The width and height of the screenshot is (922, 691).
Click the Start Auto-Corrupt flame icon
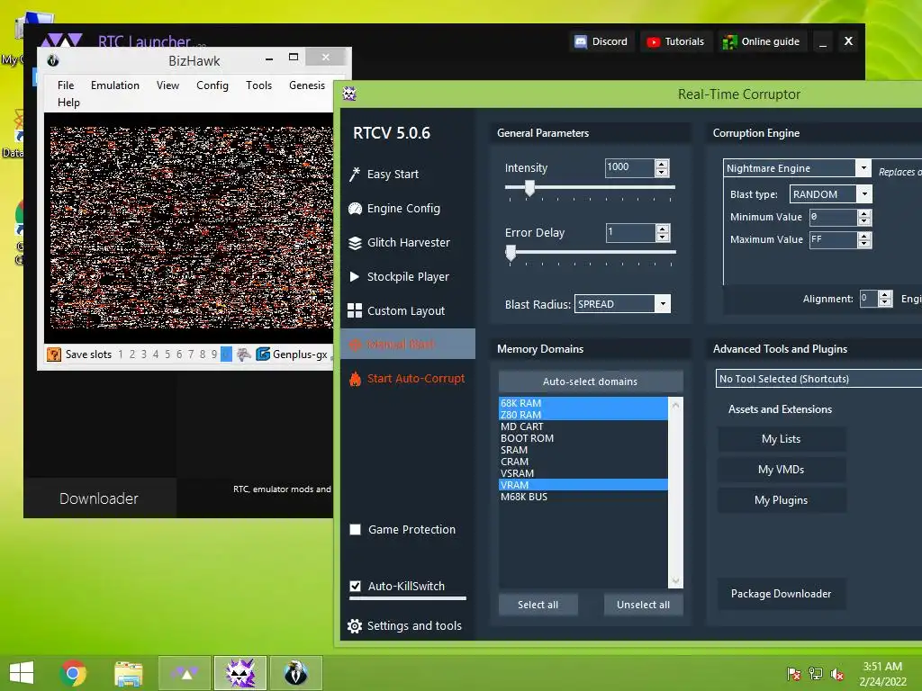[x=355, y=379]
